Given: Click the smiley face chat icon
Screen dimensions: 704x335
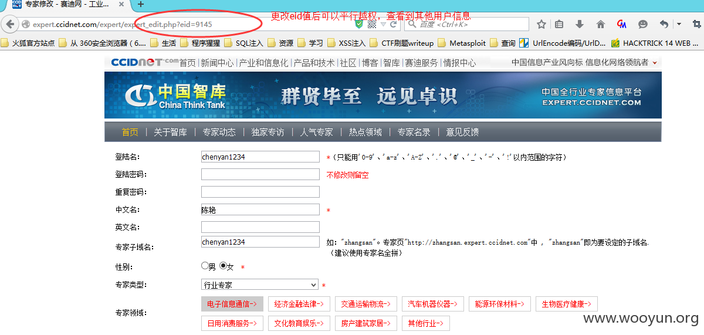Looking at the screenshot, I should tap(643, 25).
